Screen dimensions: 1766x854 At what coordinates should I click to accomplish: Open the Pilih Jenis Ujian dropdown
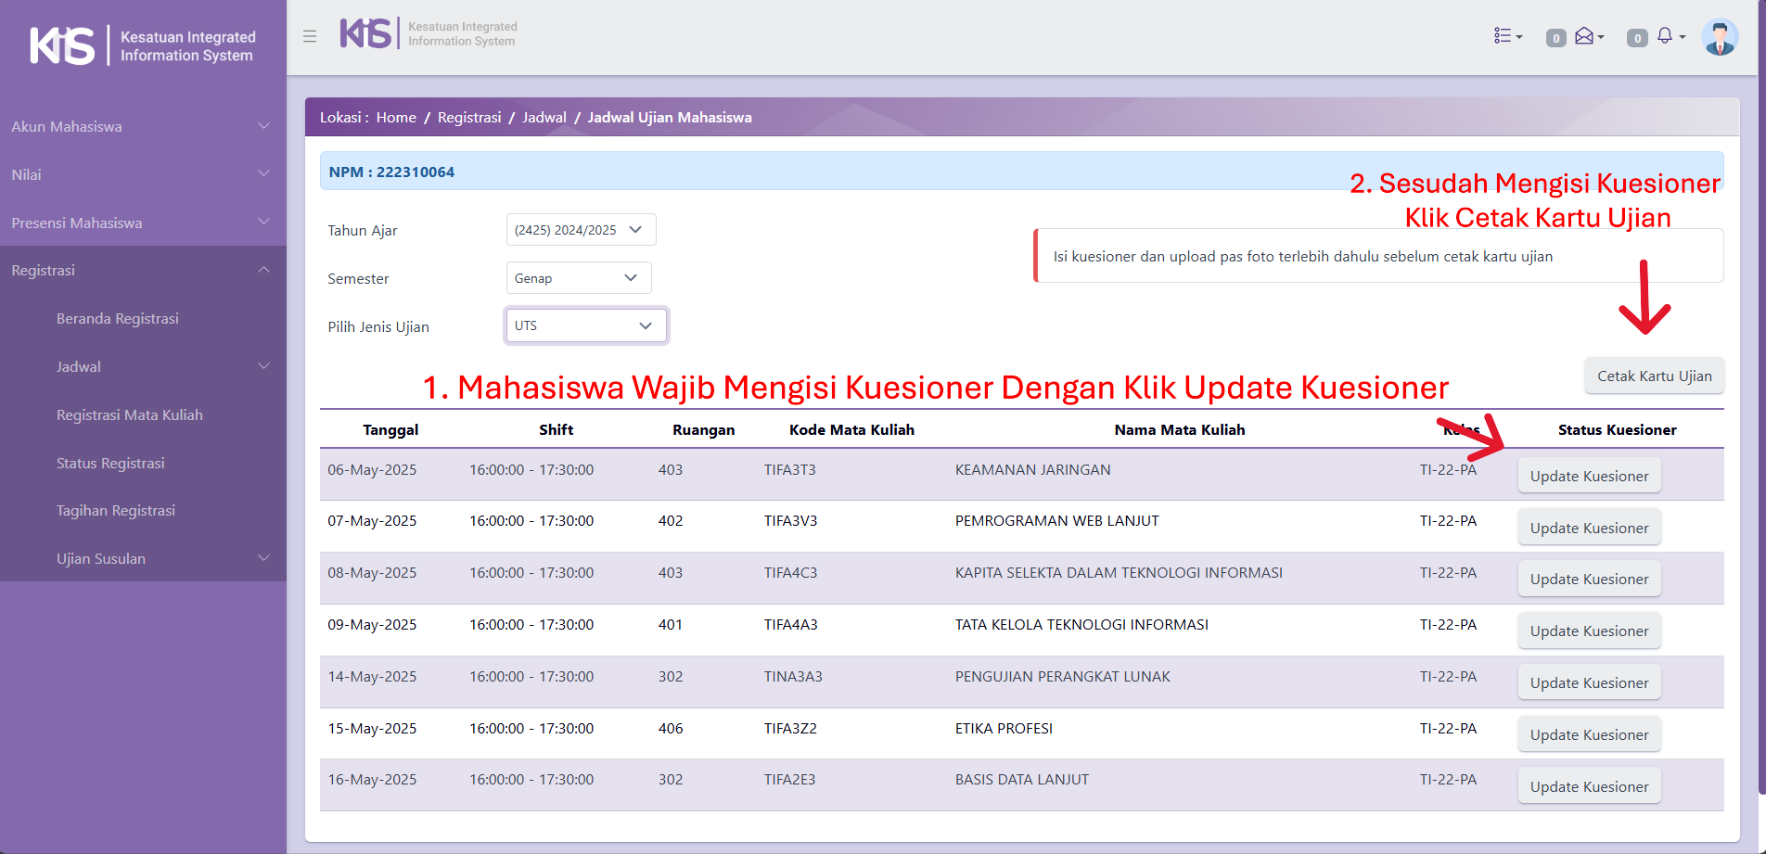585,325
